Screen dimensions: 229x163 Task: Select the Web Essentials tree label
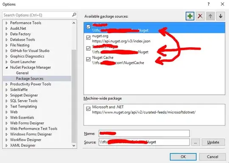click(x=22, y=118)
